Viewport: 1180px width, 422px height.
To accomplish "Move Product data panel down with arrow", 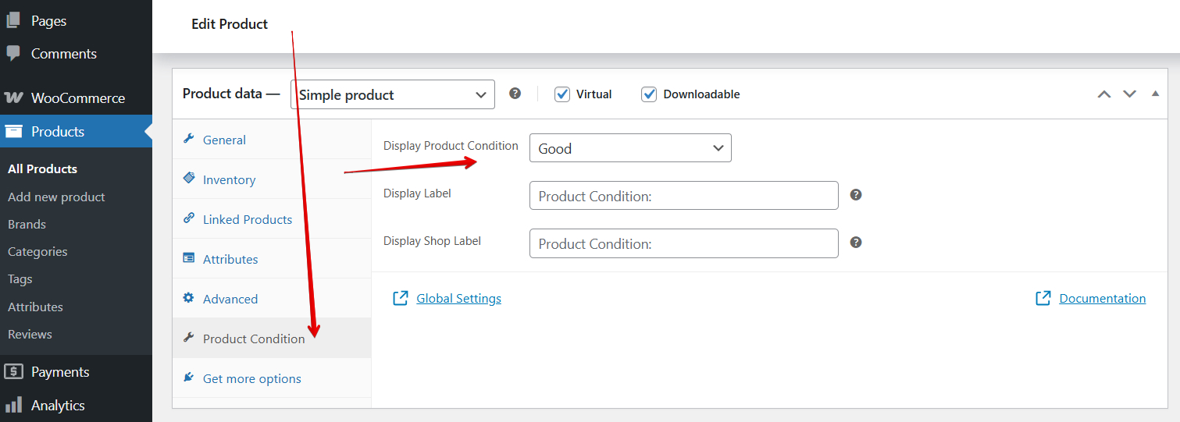I will tap(1129, 94).
